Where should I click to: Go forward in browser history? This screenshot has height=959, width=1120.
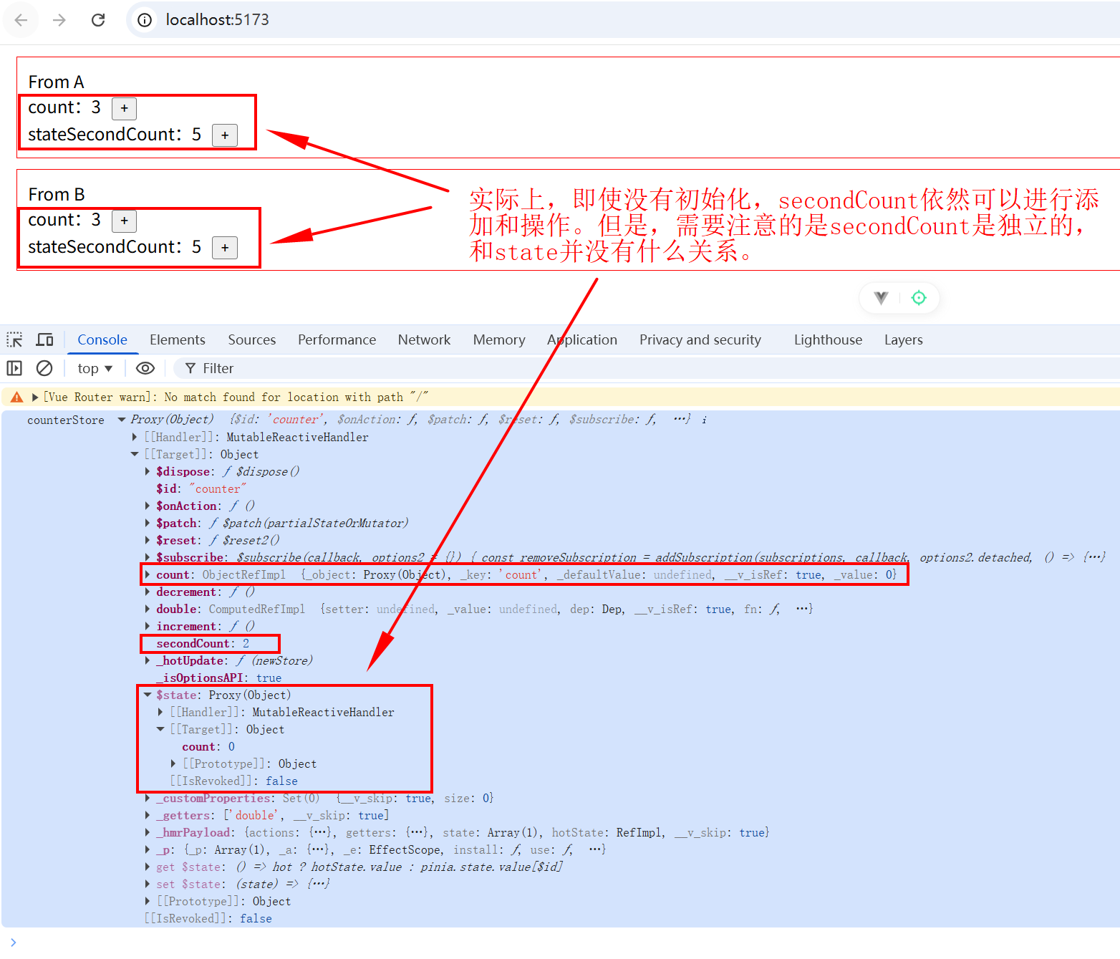click(59, 20)
